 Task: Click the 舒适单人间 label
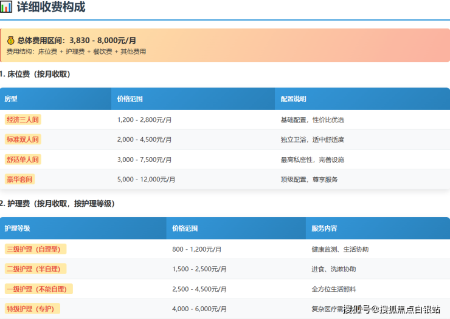[x=22, y=159]
